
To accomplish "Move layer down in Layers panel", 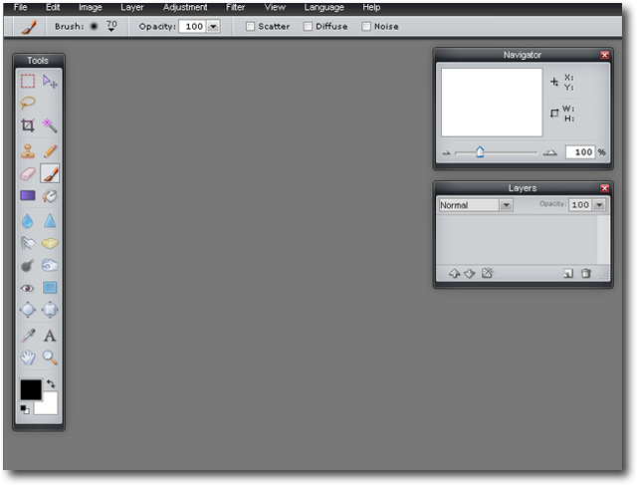I will [469, 274].
